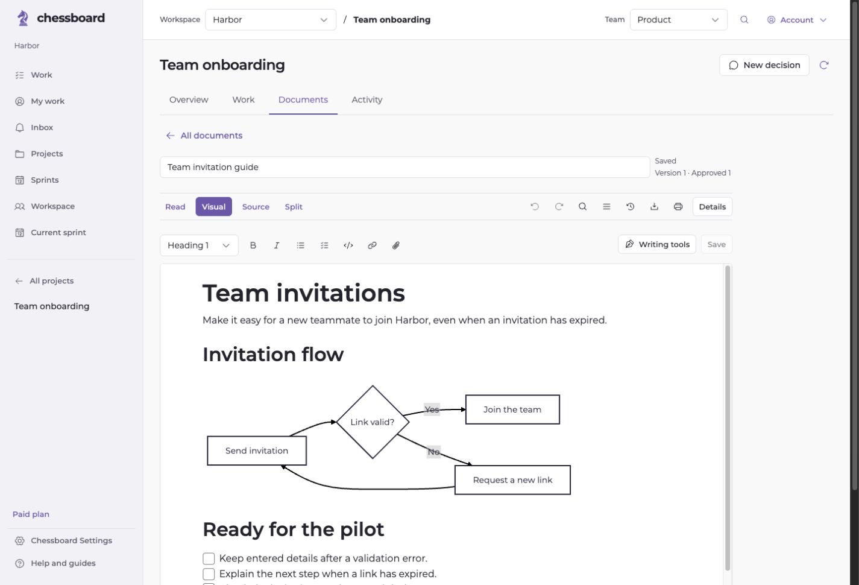
Task: Redo the last edit
Action: coord(559,206)
